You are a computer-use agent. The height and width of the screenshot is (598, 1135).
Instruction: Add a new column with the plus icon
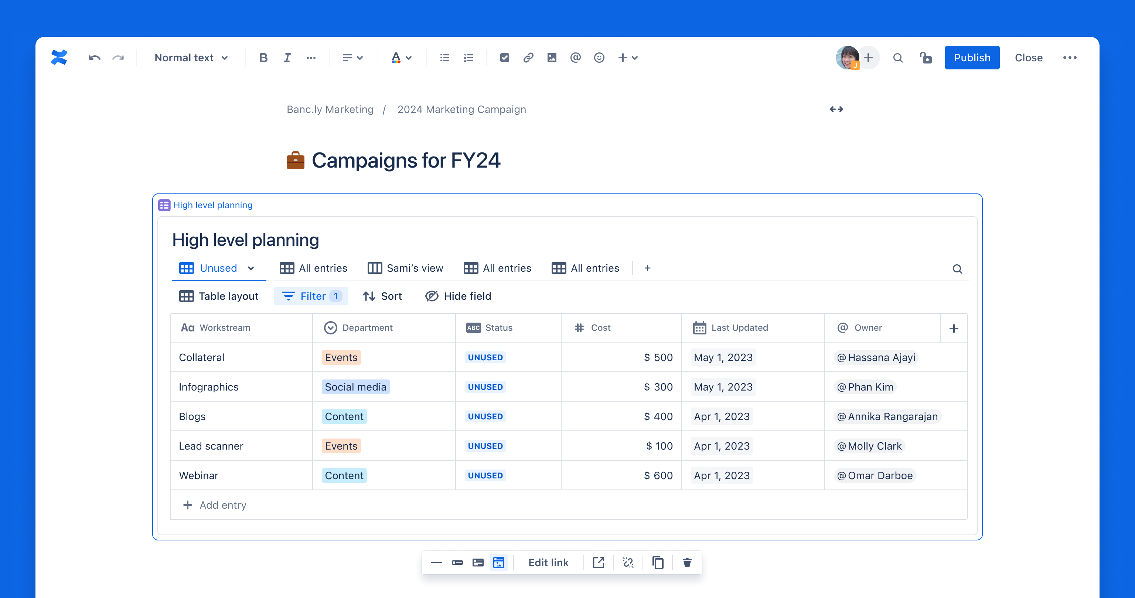[x=954, y=328]
